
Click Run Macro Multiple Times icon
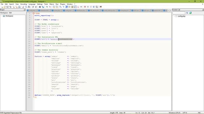coord(94,7)
